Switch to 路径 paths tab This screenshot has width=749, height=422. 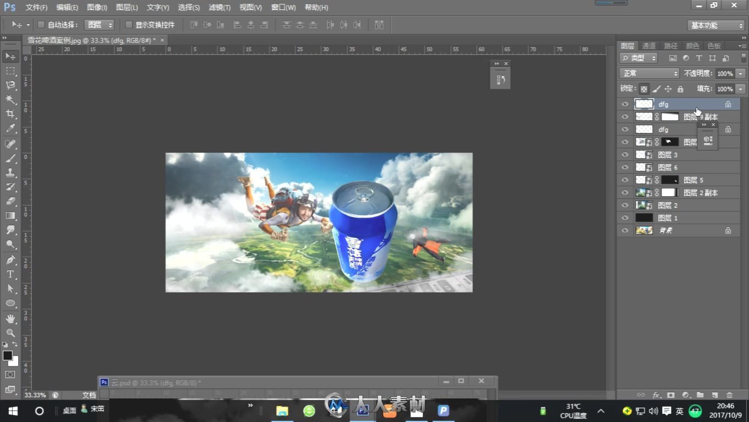(670, 46)
